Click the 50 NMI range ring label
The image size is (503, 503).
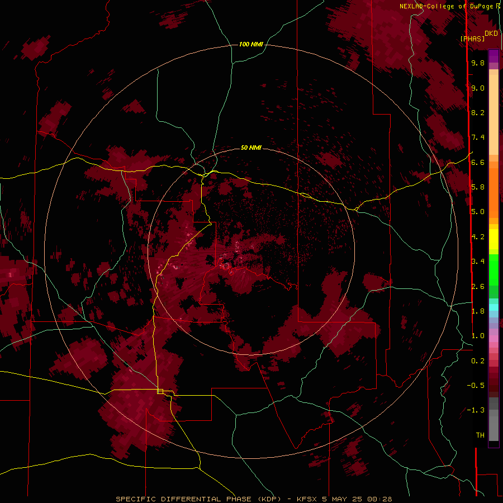(251, 148)
